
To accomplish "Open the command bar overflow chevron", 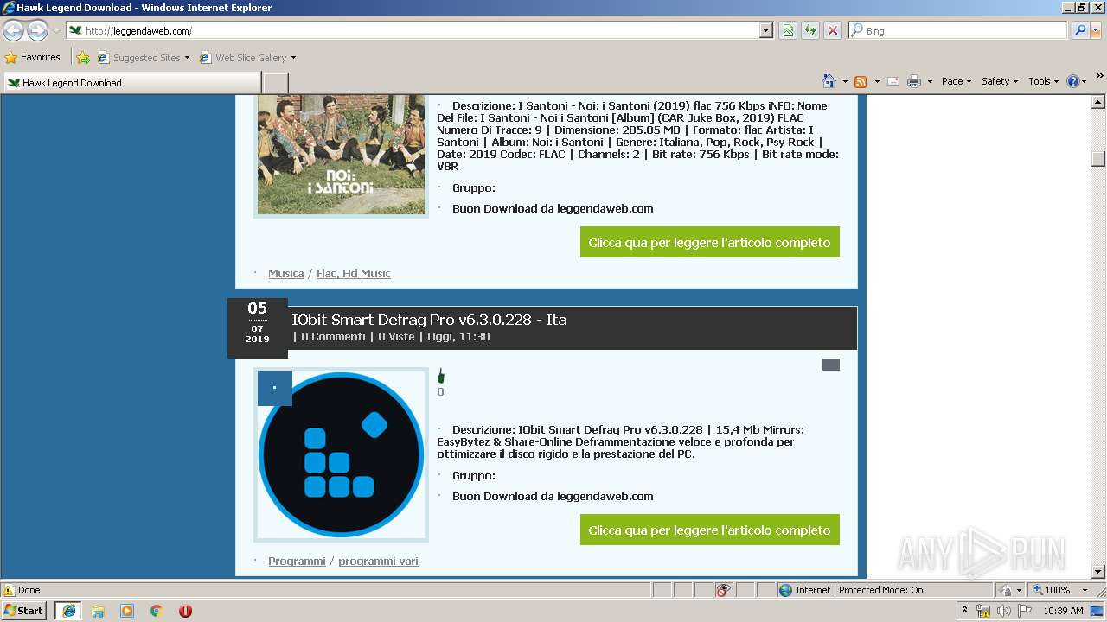I will click(x=1100, y=77).
